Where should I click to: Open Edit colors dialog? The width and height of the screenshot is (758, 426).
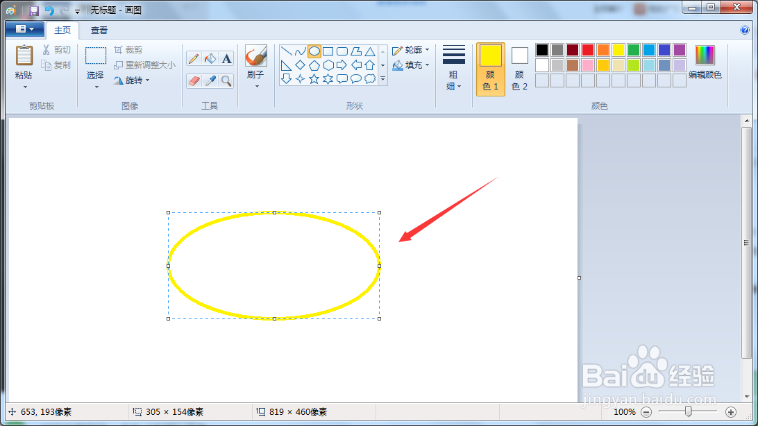[x=705, y=62]
